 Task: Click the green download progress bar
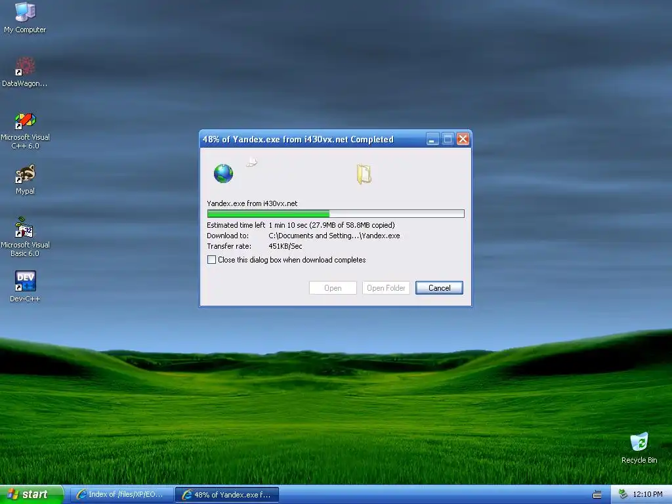pos(335,213)
